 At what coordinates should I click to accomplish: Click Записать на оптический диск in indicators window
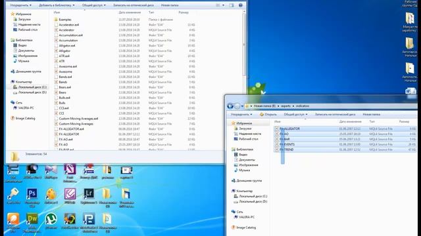coord(335,114)
